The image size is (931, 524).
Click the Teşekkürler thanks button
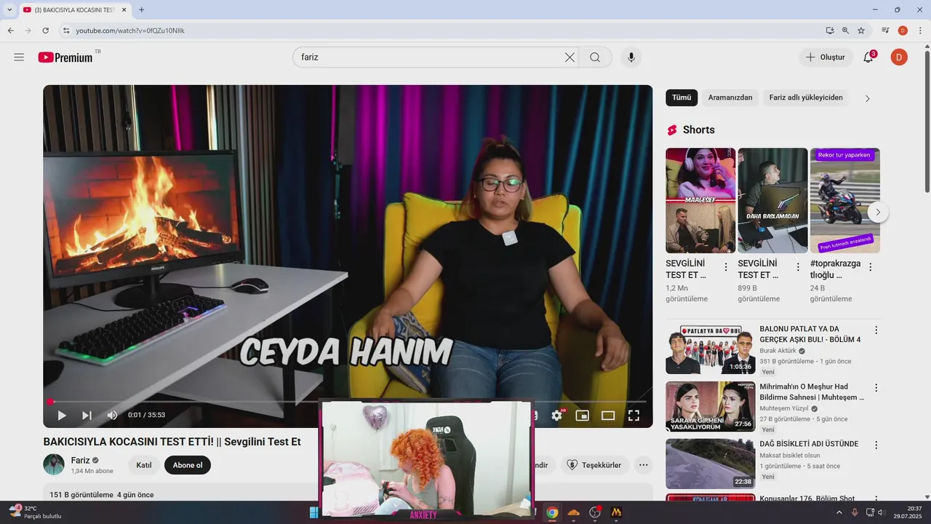point(594,465)
